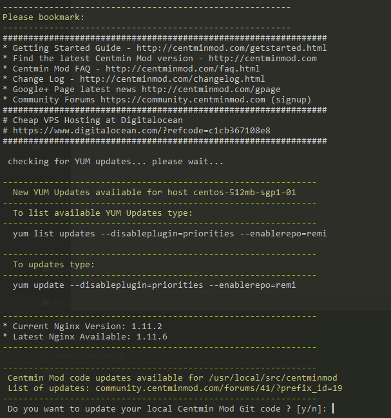The width and height of the screenshot is (391, 418).
Task: Click 'Do you want to update your local' prompt text
Action: point(90,409)
